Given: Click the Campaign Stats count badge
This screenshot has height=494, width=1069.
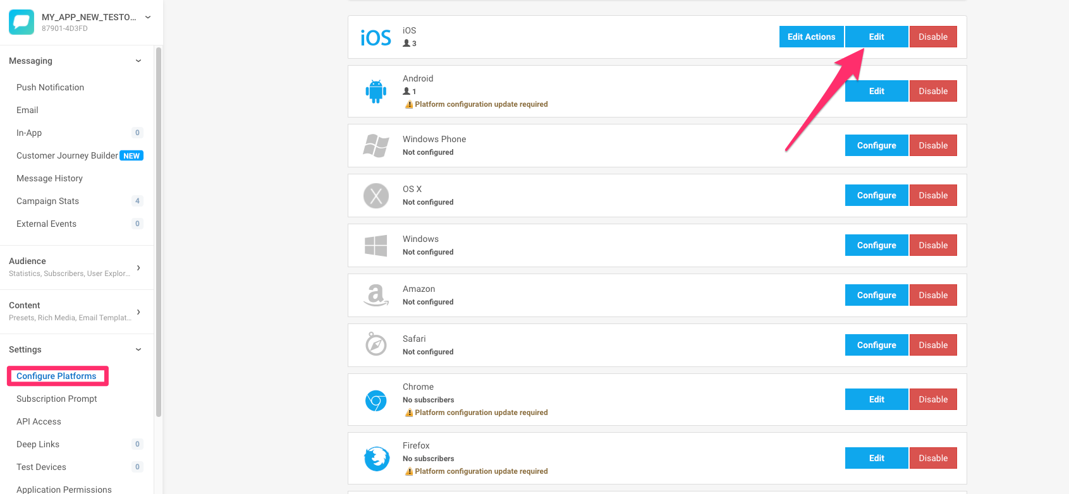Looking at the screenshot, I should tap(137, 201).
